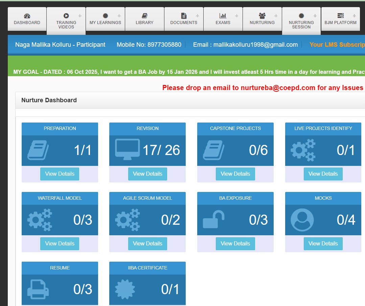
Task: Open the Library tab
Action: pyautogui.click(x=144, y=19)
